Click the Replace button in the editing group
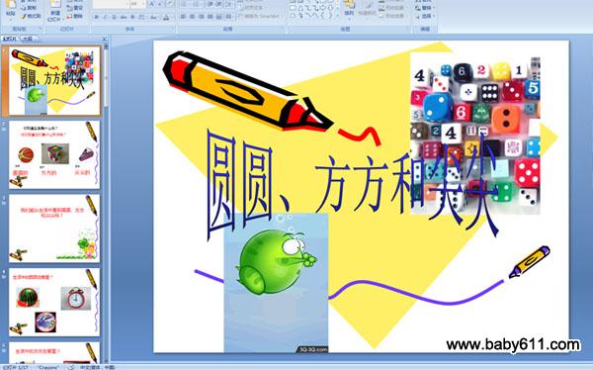The width and height of the screenshot is (593, 370). click(425, 8)
